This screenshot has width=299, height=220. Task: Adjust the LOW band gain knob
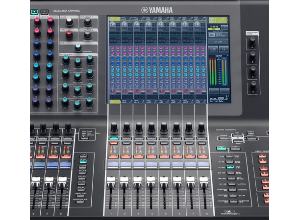click(89, 102)
